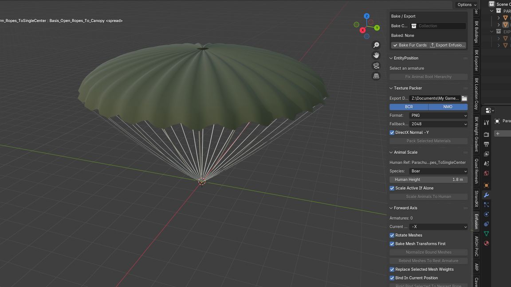Switch perspective/orthographic grid icon

[x=376, y=76]
